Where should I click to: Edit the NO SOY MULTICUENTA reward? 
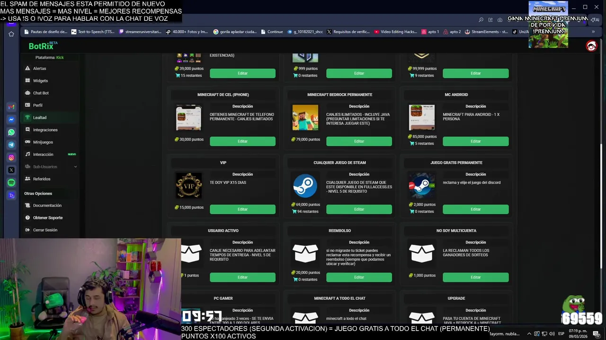click(475, 277)
